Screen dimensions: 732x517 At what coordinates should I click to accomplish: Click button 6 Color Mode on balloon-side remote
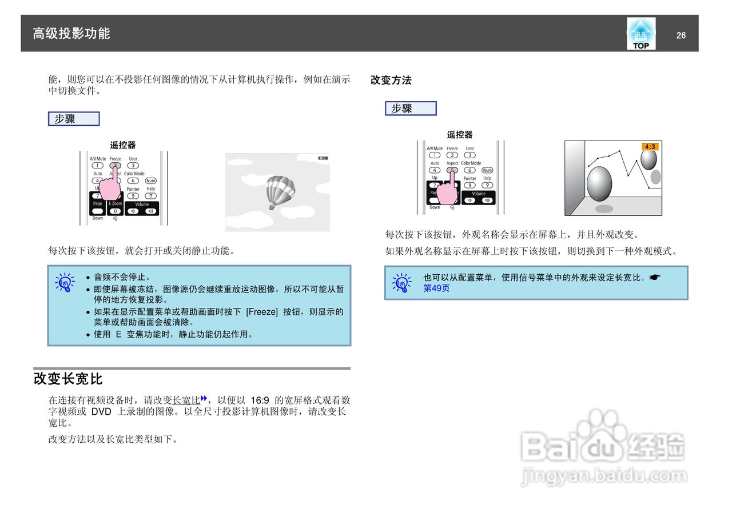click(x=133, y=181)
